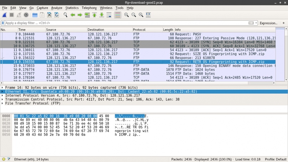
Task: Click the open capture file folder icon
Action: click(35, 15)
